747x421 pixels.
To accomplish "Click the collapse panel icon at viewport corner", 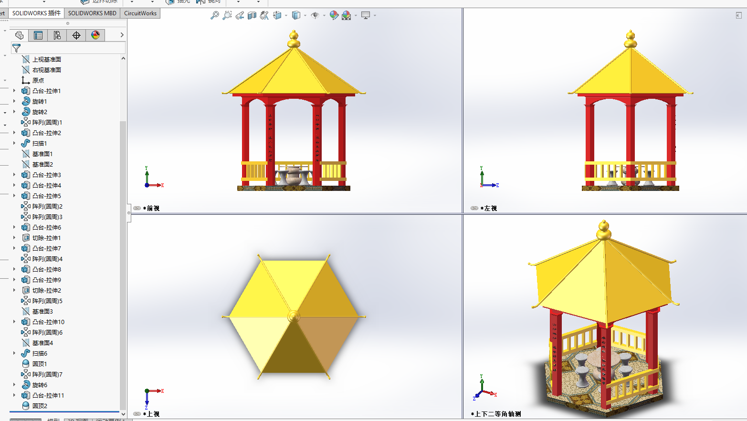I will pos(738,15).
